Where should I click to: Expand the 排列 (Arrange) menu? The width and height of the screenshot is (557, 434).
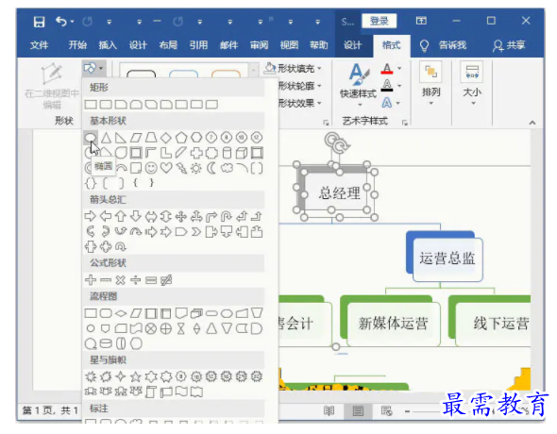tap(430, 84)
